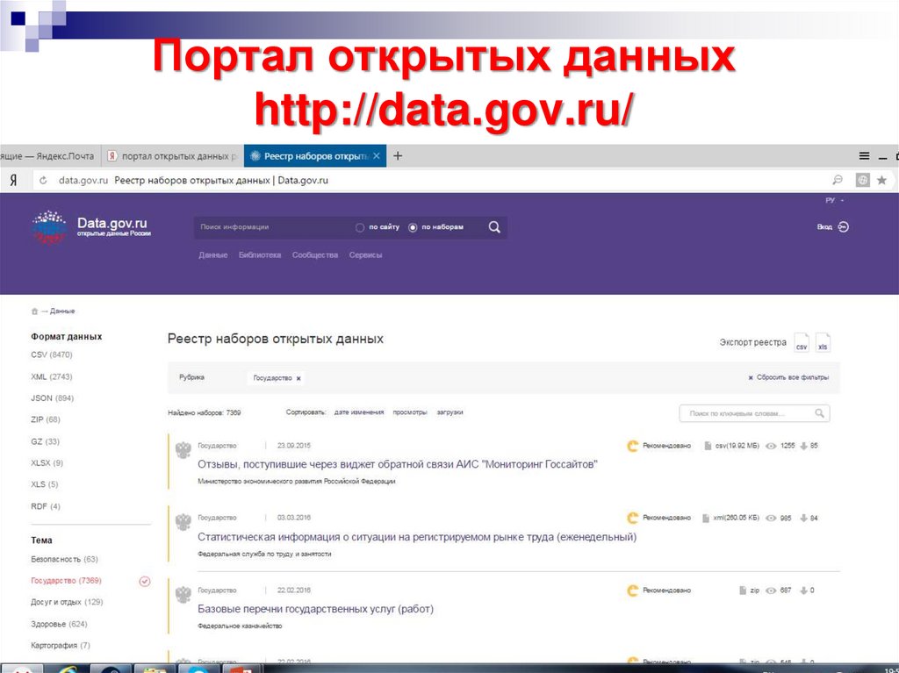This screenshot has height=673, width=899.
Task: Click the keyword search magnifier icon
Action: click(x=819, y=413)
